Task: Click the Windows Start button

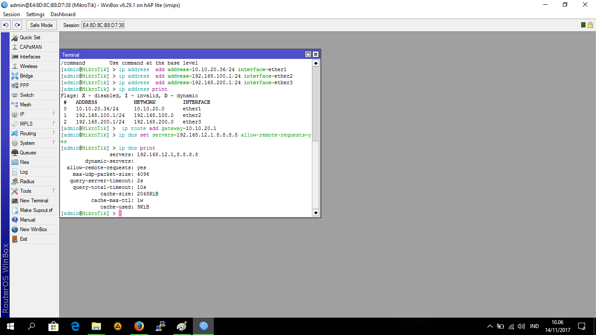Action: 10,326
